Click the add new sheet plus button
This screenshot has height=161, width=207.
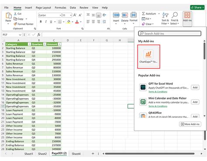(x=93, y=154)
